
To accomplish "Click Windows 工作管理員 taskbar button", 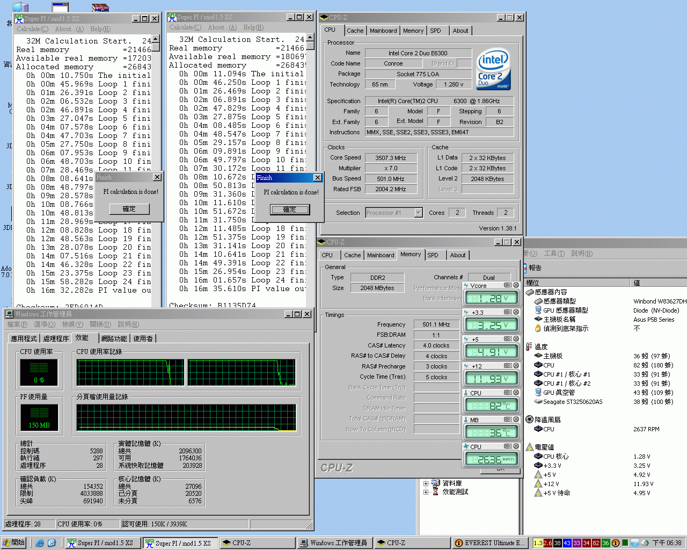I will coord(334,543).
